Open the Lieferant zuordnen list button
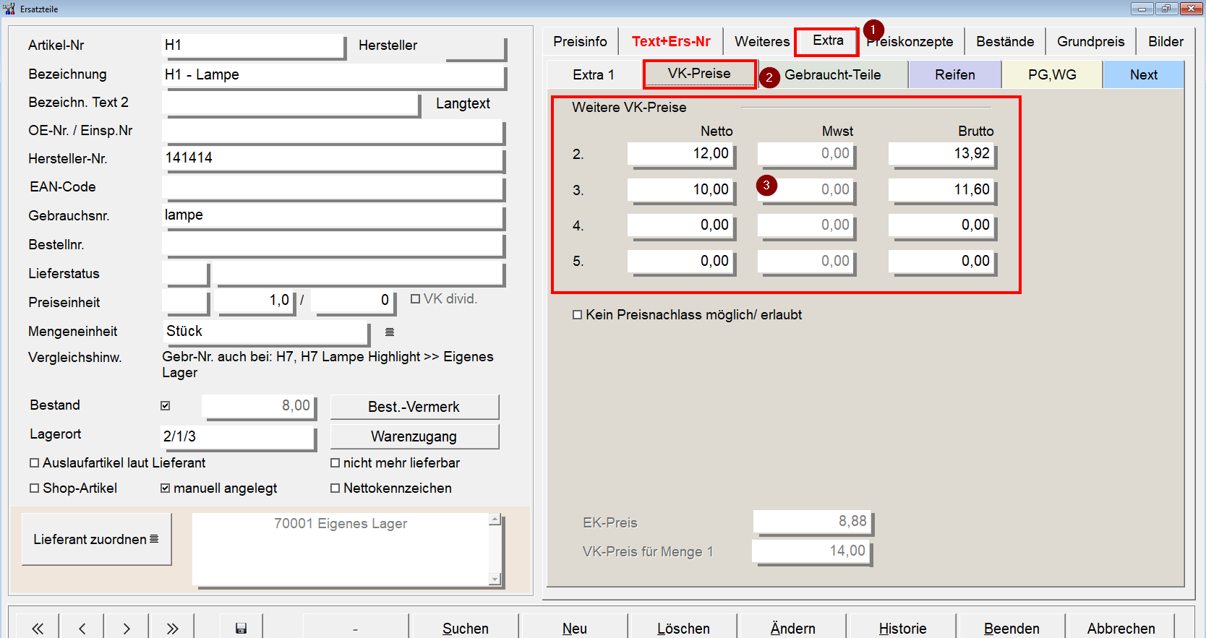The width and height of the screenshot is (1206, 638). click(96, 539)
